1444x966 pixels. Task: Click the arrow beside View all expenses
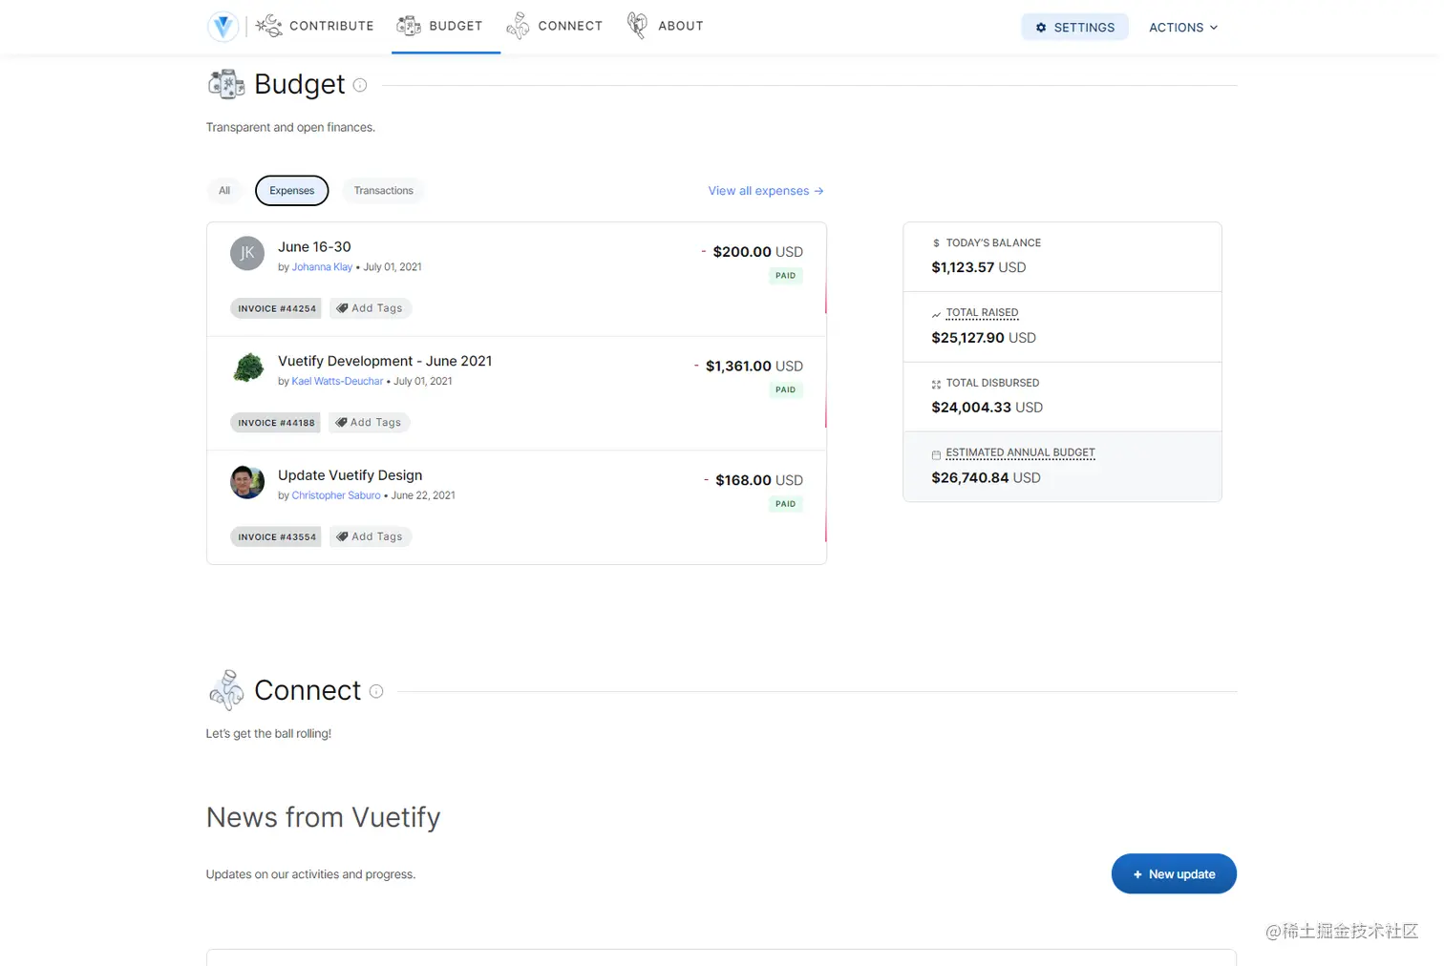818,191
